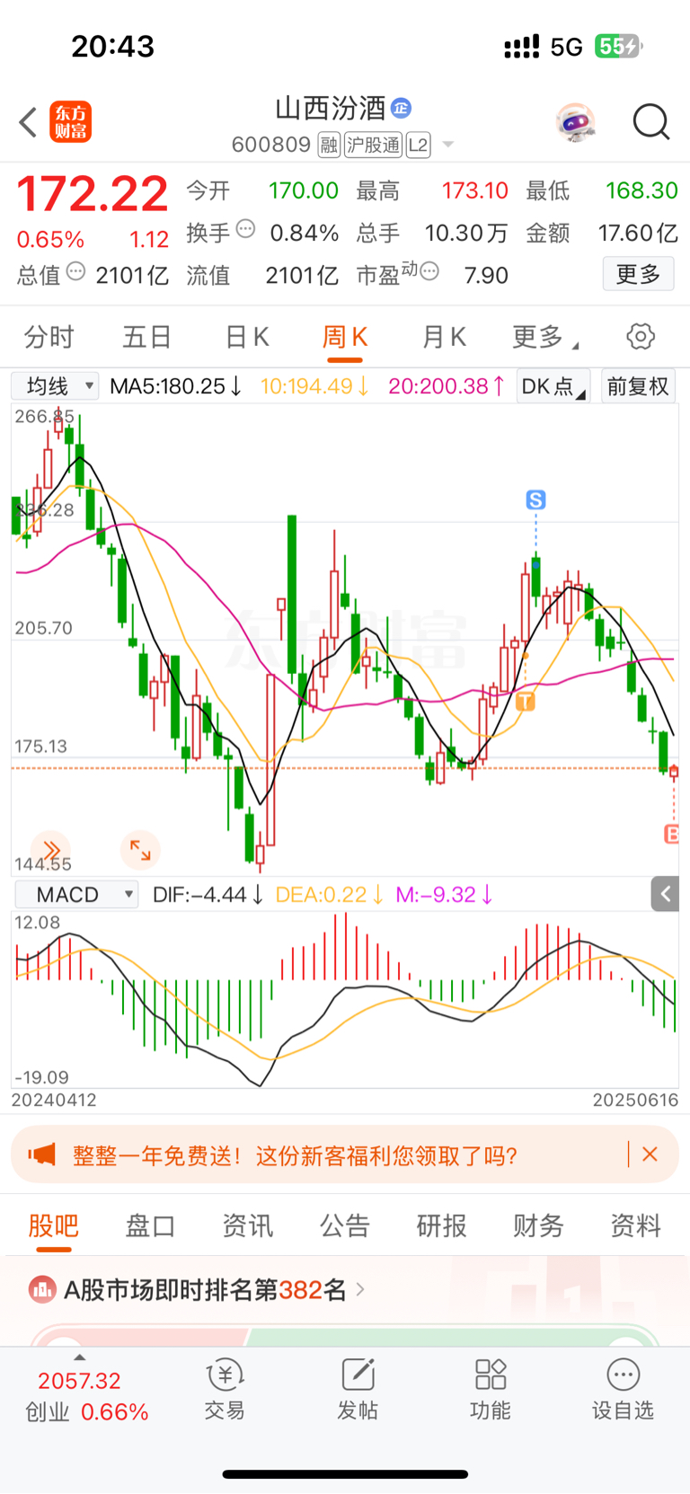Tap the 前复权 adjustment button

point(638,386)
